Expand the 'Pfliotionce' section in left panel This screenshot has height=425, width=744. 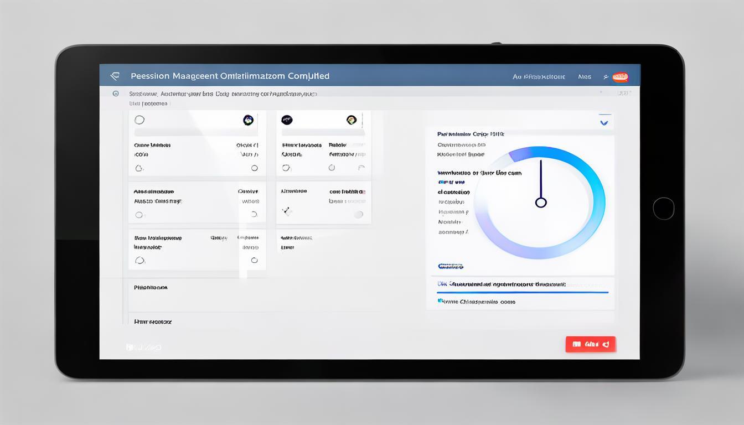151,288
